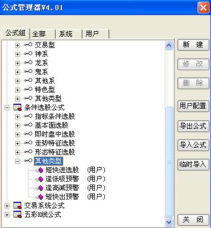This screenshot has height=228, width=211.
Task: Click the vertical scrollbar thumb
Action: click(x=169, y=162)
